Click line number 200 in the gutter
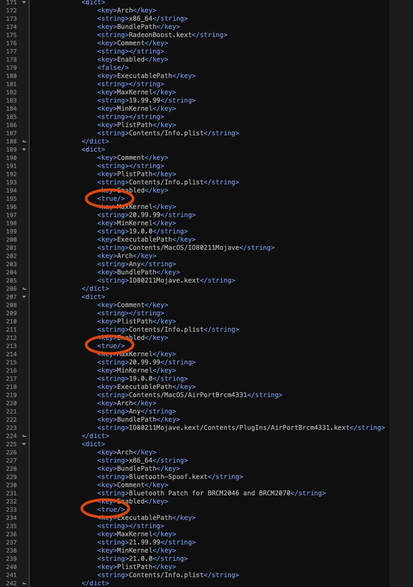 pos(11,239)
